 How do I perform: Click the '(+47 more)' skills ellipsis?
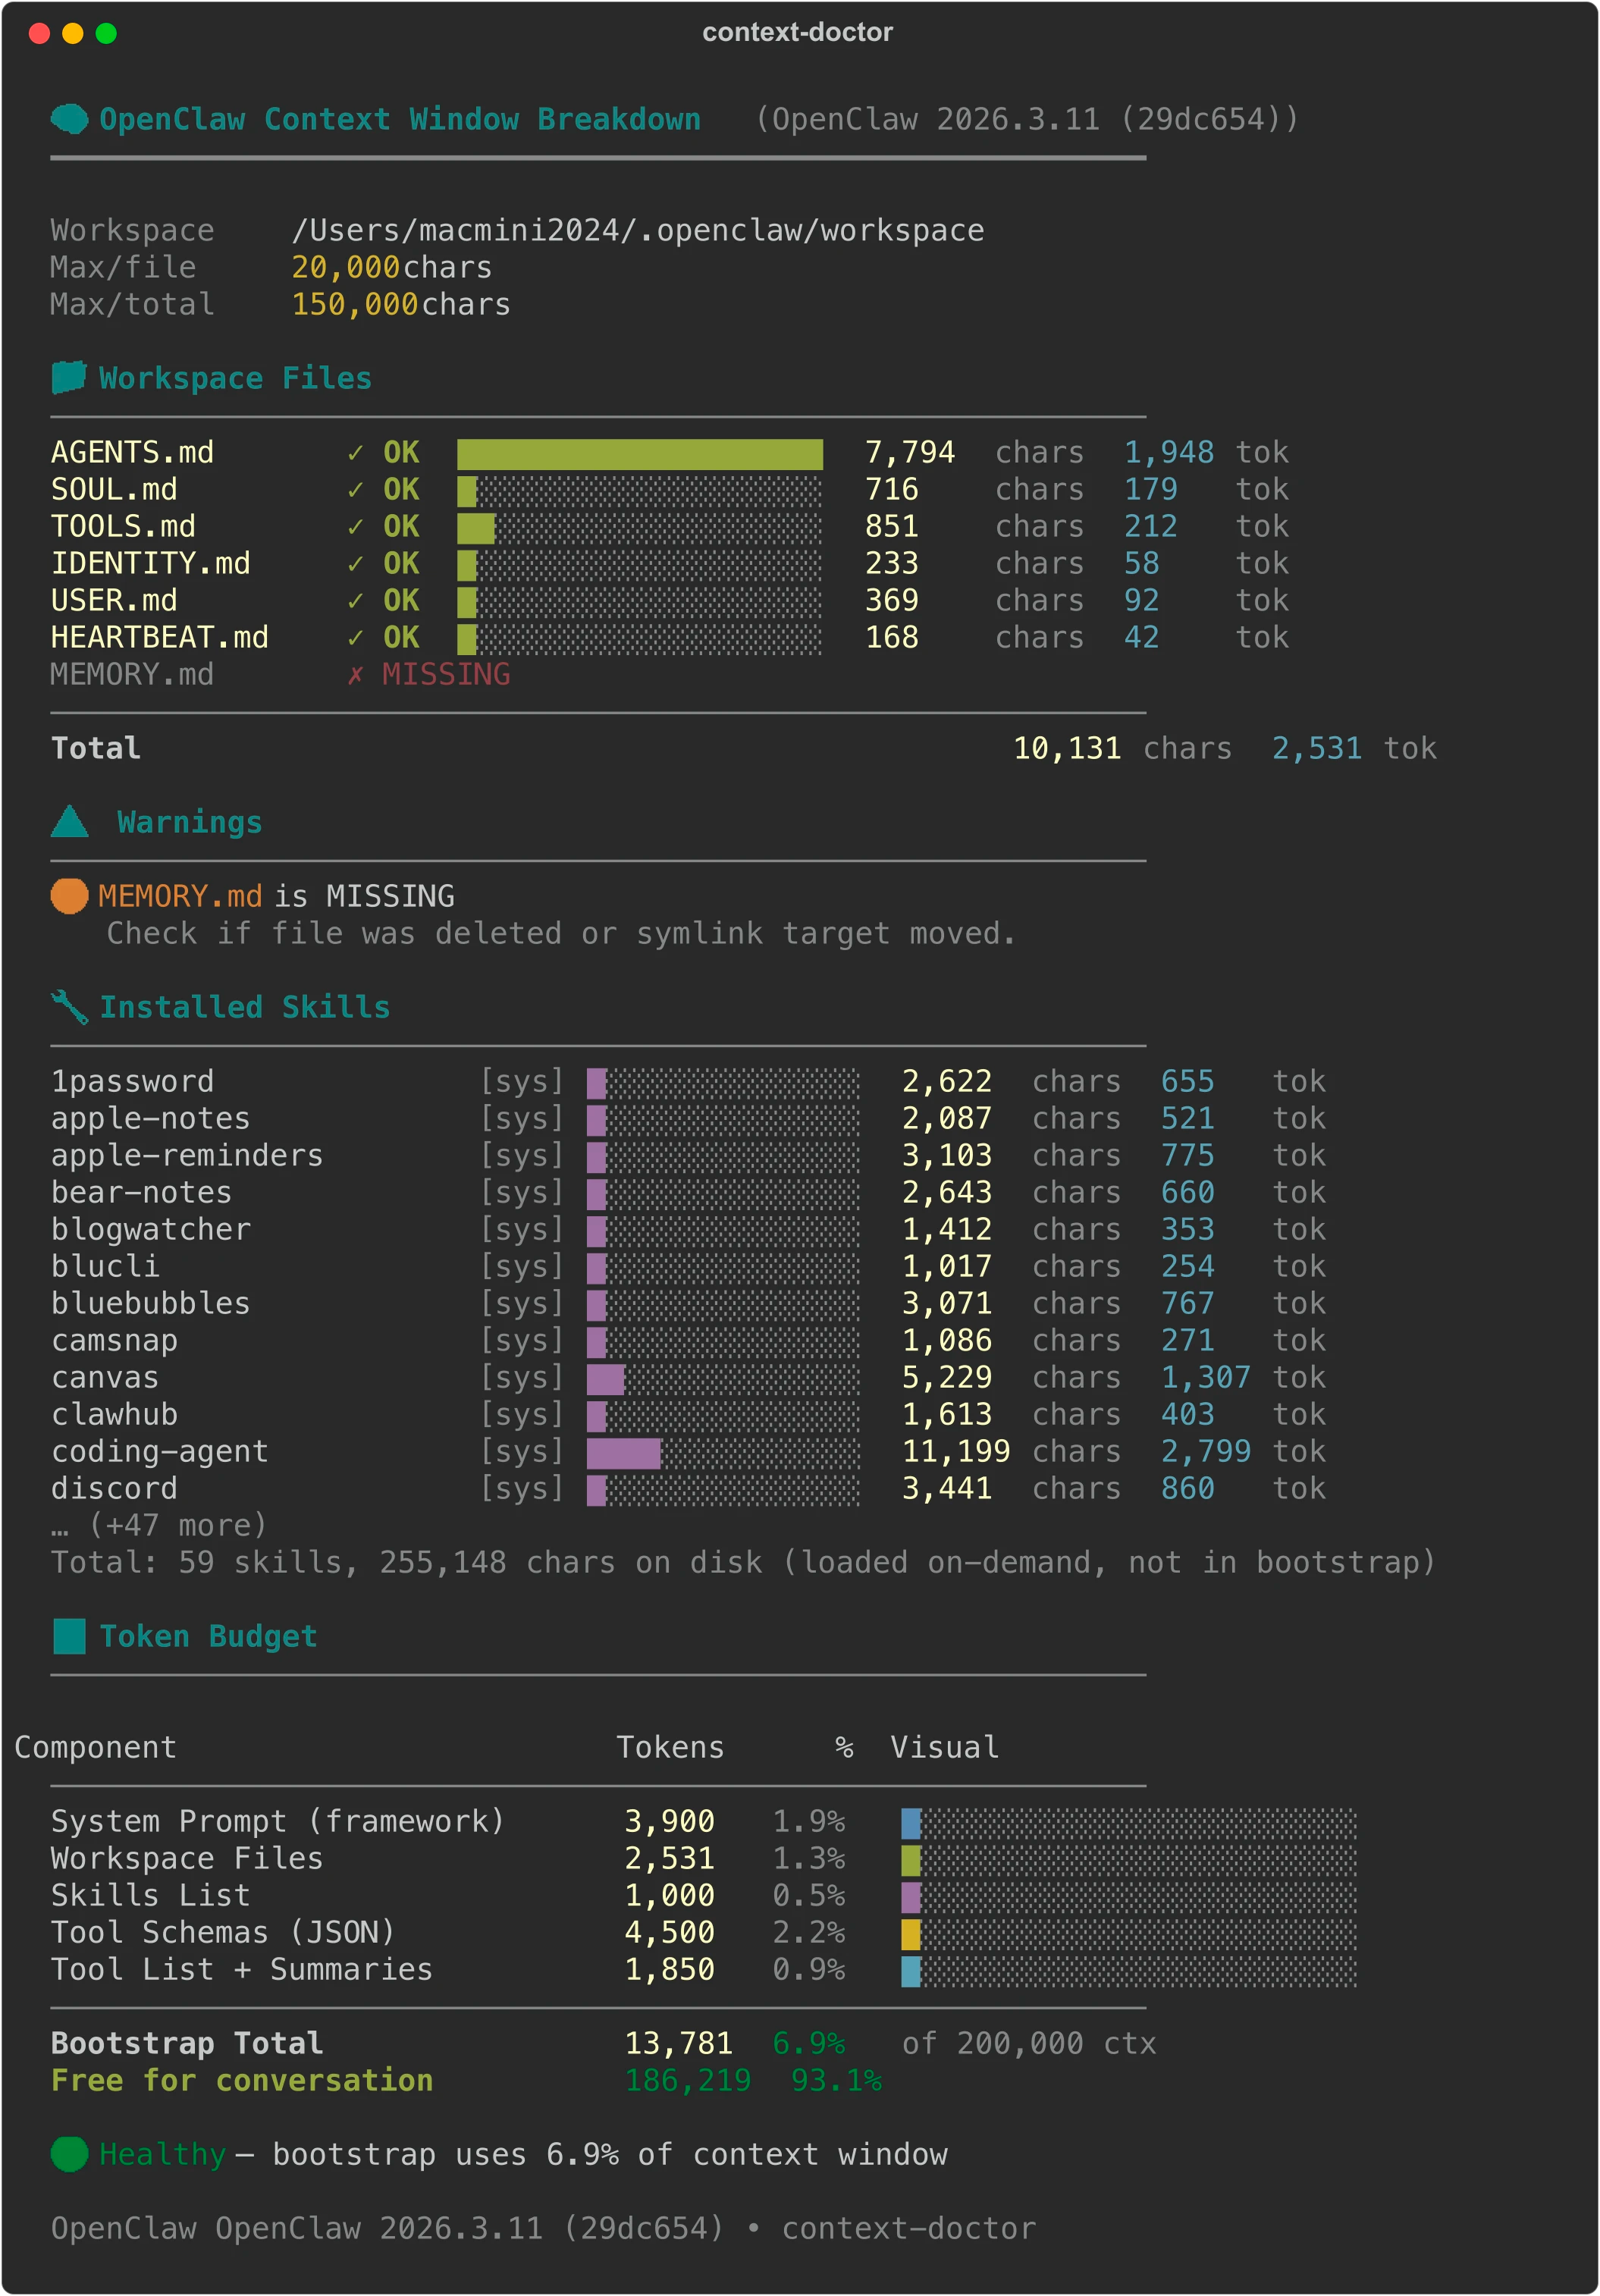tap(160, 1525)
